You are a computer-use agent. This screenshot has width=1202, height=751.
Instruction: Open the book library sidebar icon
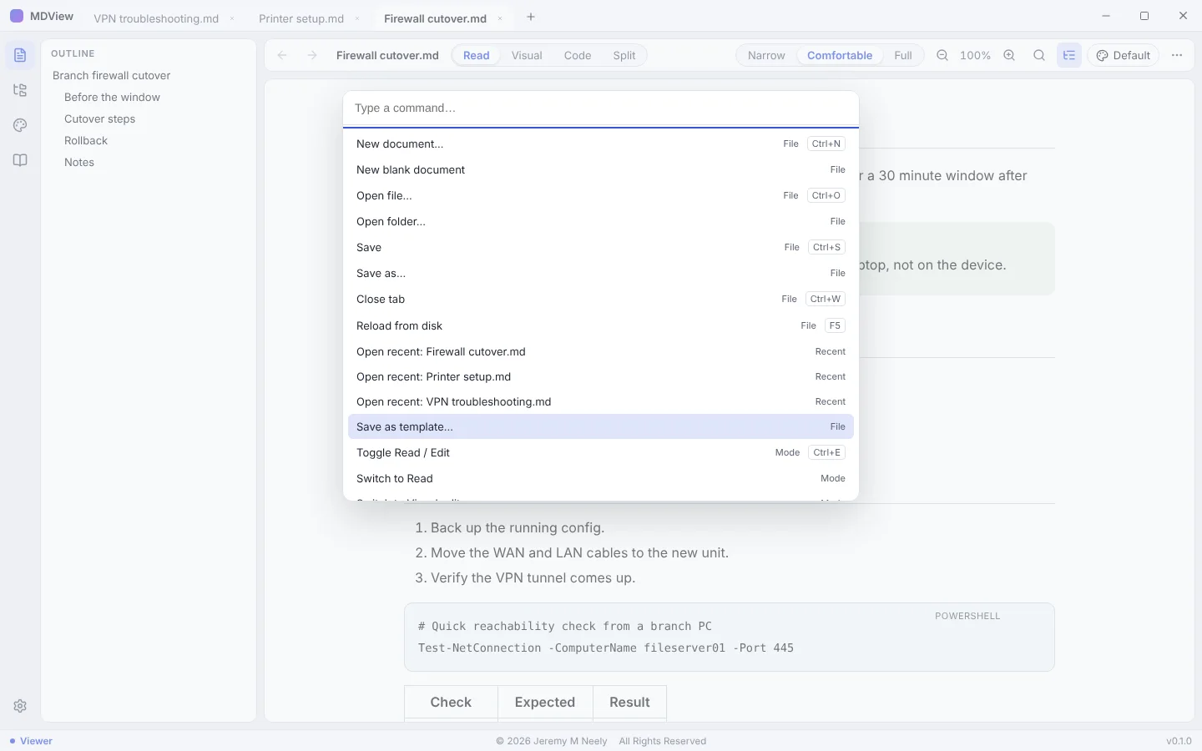click(20, 160)
